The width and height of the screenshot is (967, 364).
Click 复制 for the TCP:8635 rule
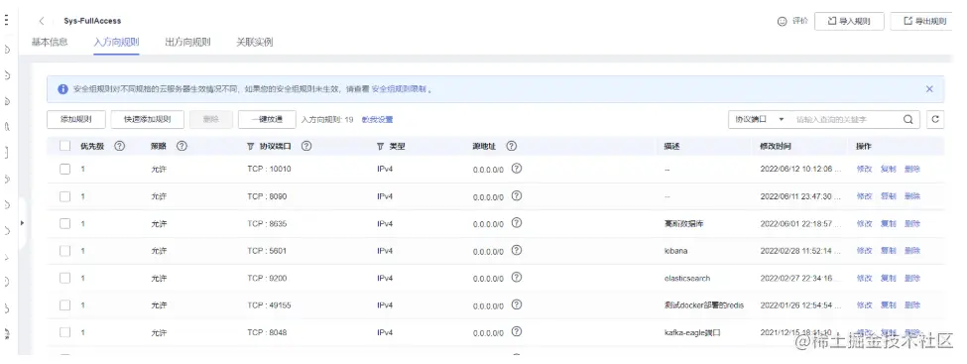coord(888,223)
